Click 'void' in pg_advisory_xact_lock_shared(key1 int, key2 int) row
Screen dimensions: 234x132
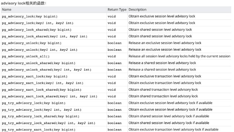(x=112, y=97)
